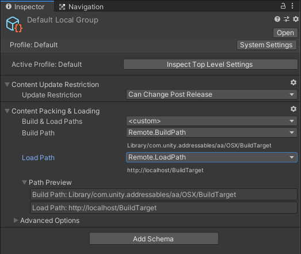Open the Inspector panel three-dot menu
Screen dimensions: 301x254
pyautogui.click(x=292, y=6)
